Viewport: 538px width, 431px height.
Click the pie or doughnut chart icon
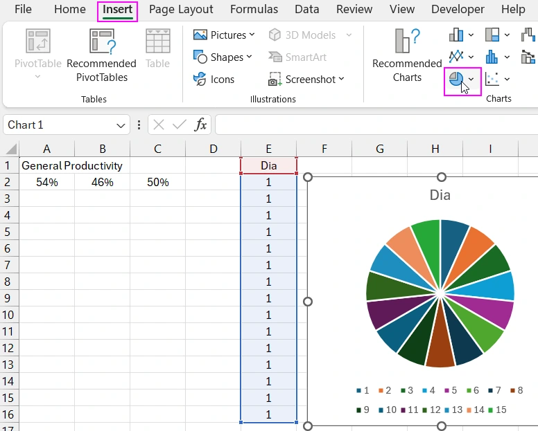pos(456,80)
